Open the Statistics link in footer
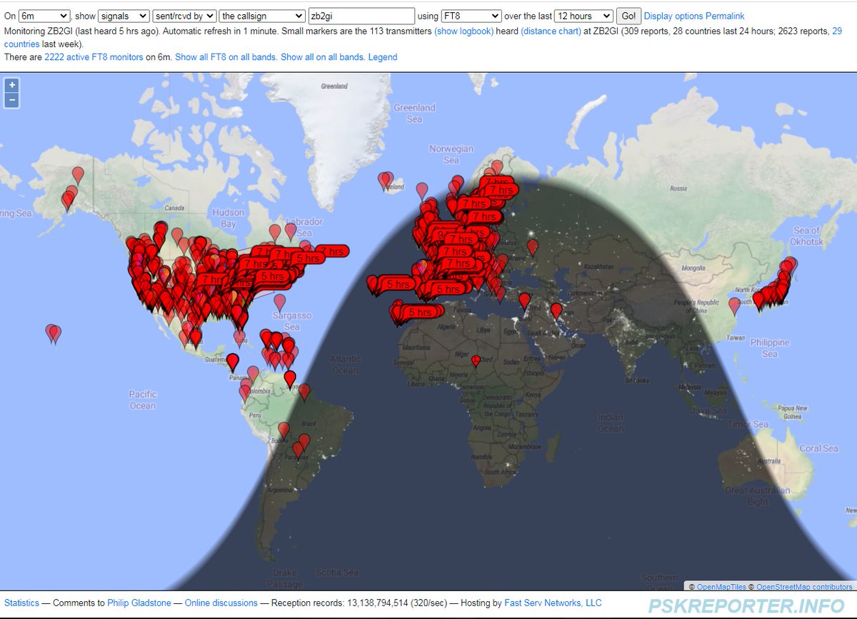This screenshot has width=857, height=619. (x=21, y=603)
